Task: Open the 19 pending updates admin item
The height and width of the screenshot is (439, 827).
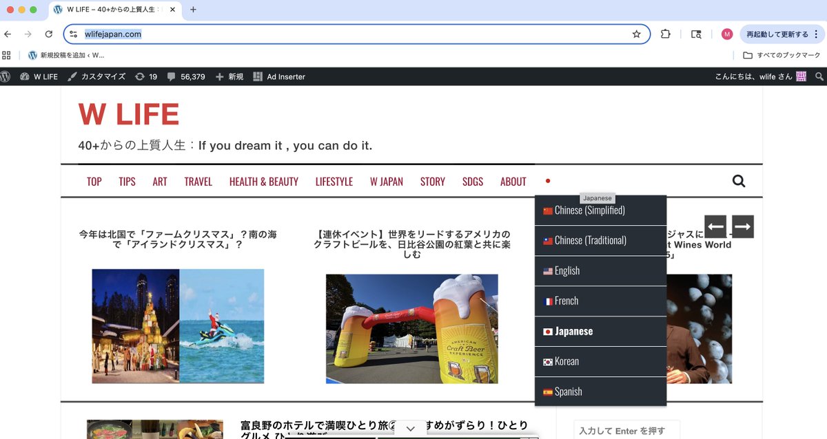Action: (147, 76)
